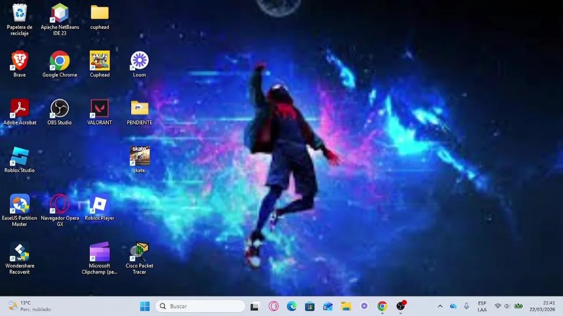Screen dimensions: 563x316
Task: Select Roblox Studio shortcut
Action: point(20,160)
